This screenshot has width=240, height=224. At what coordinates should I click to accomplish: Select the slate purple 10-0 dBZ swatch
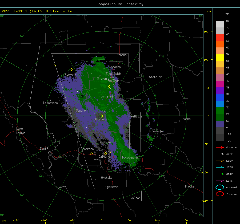220,124
